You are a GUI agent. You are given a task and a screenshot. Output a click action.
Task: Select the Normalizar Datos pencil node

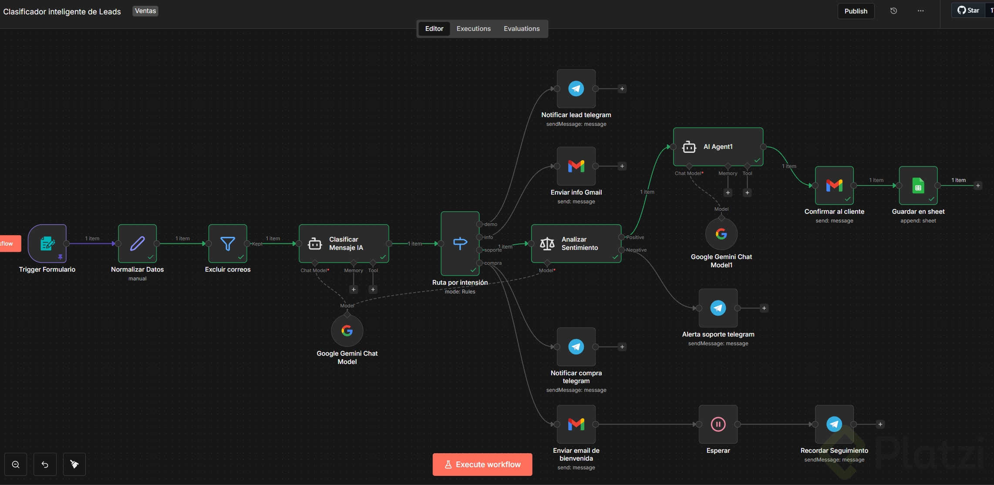(x=137, y=243)
